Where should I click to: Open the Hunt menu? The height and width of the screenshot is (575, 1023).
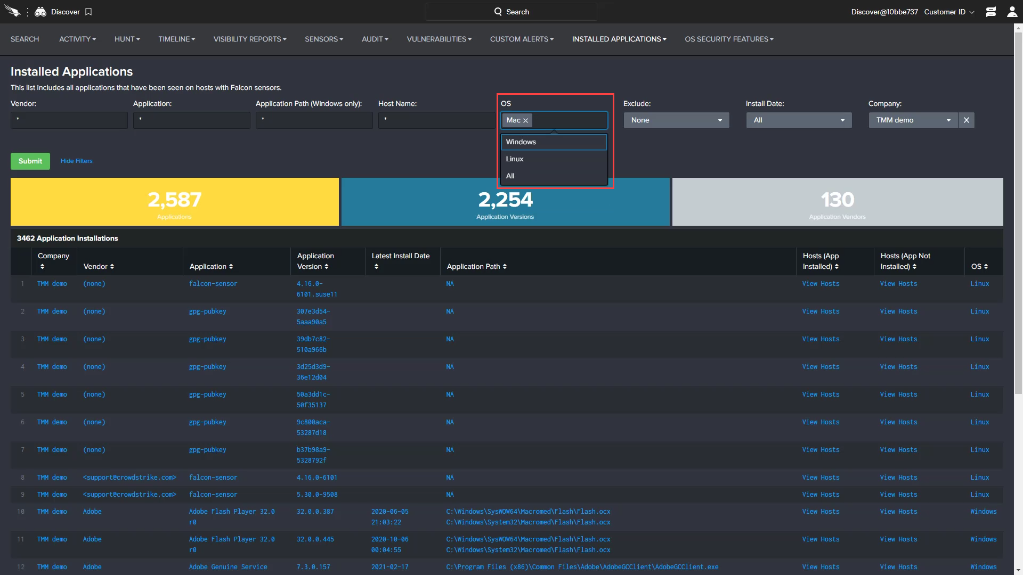(127, 39)
